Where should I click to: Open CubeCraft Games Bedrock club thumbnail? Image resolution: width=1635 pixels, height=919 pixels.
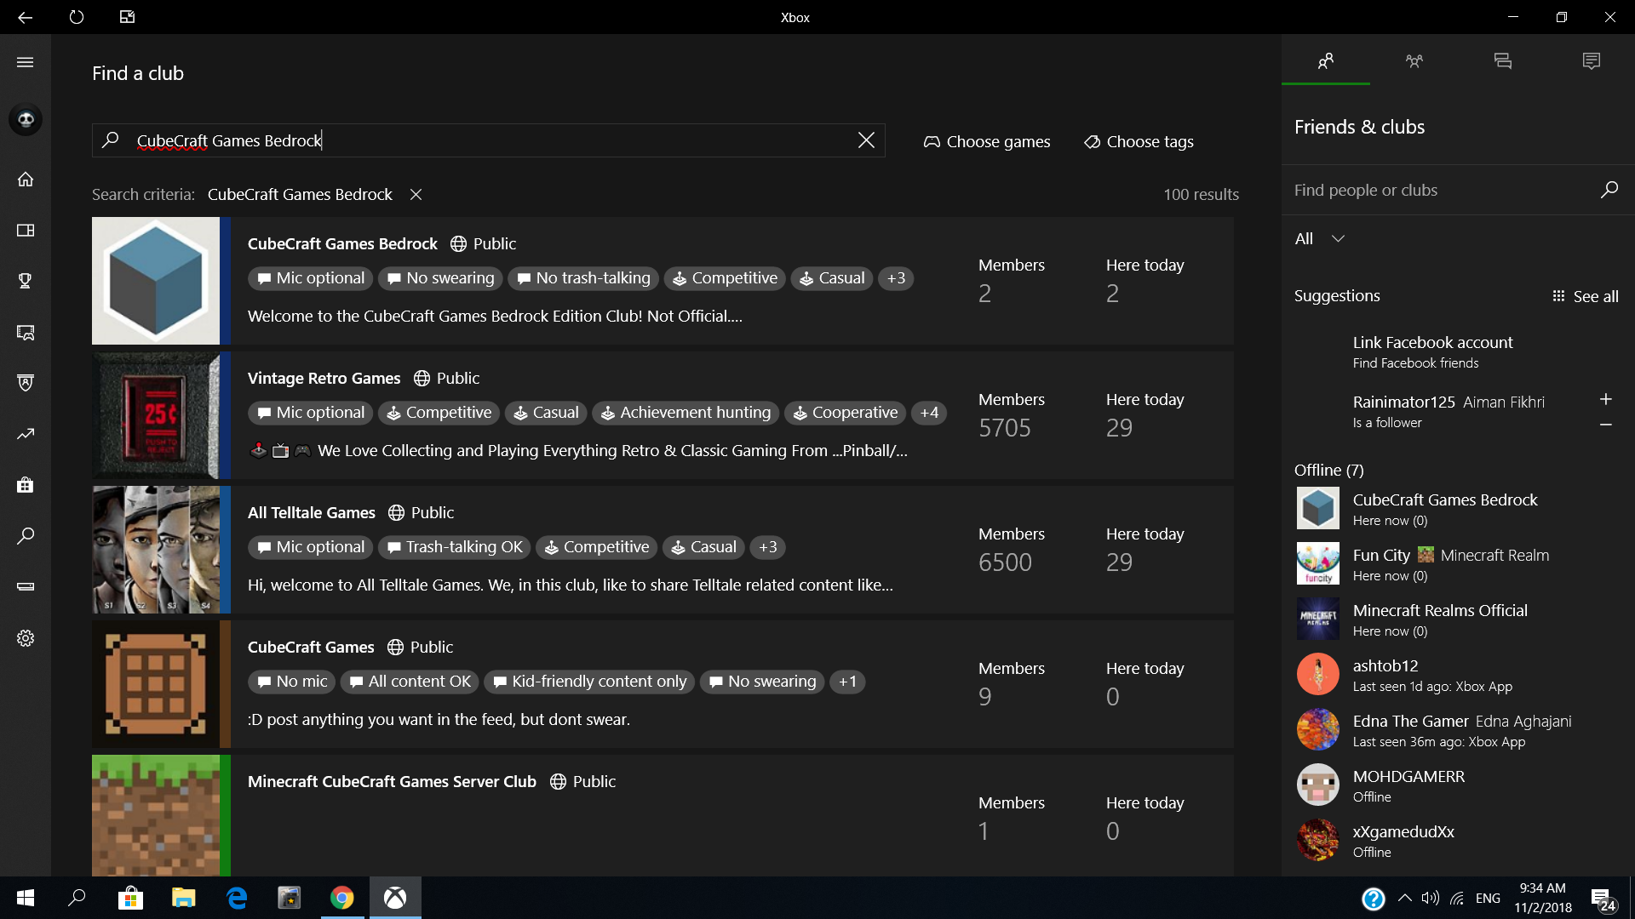tap(156, 281)
